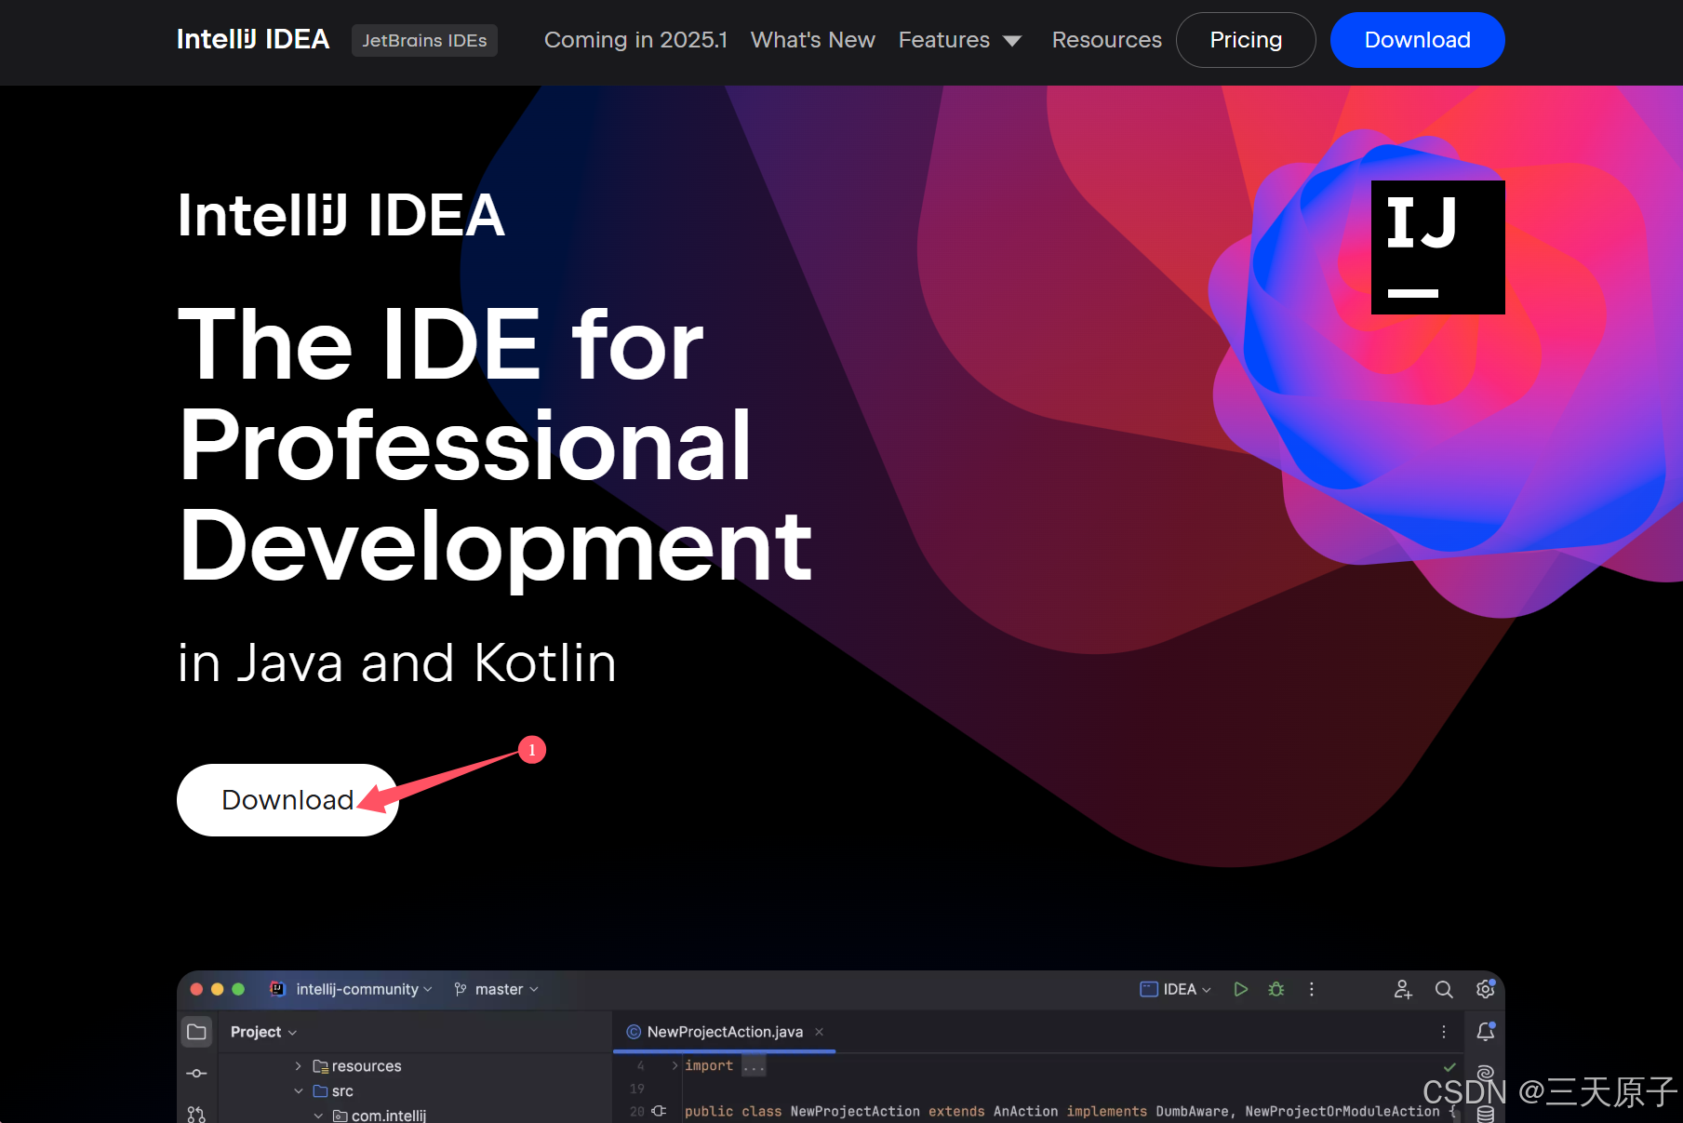Click the folded import dots placeholder
This screenshot has height=1123, width=1683.
(754, 1066)
